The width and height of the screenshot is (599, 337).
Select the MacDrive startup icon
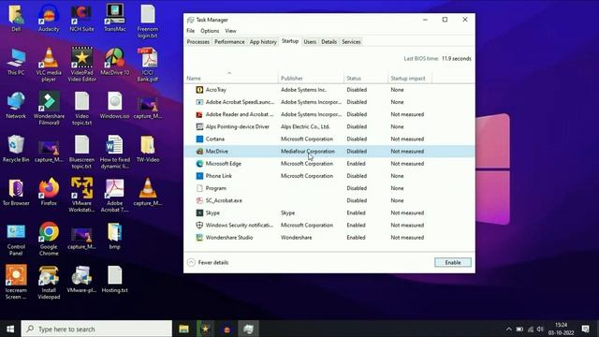pyautogui.click(x=199, y=152)
